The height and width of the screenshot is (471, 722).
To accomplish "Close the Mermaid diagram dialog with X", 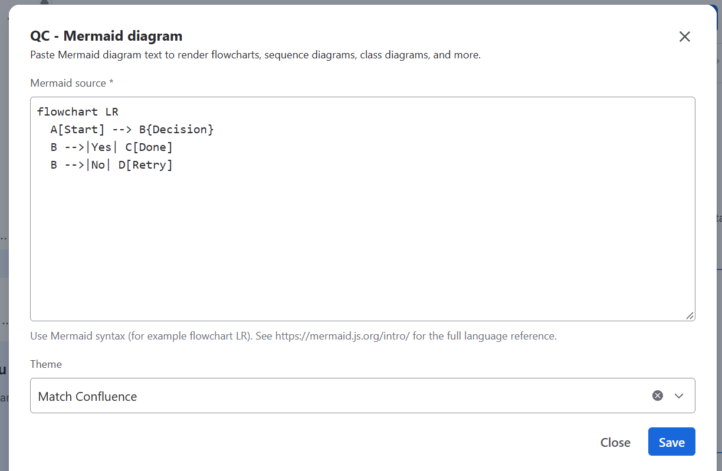I will 684,37.
